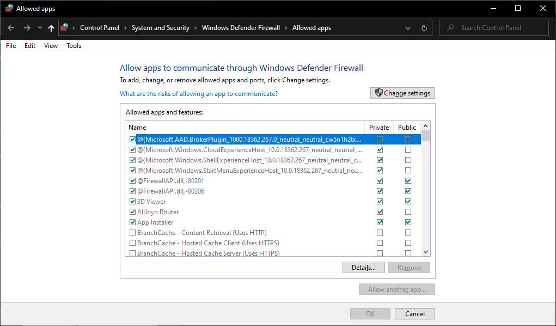Toggle the AAD.BrokerPlugin row checkbox

tap(133, 139)
